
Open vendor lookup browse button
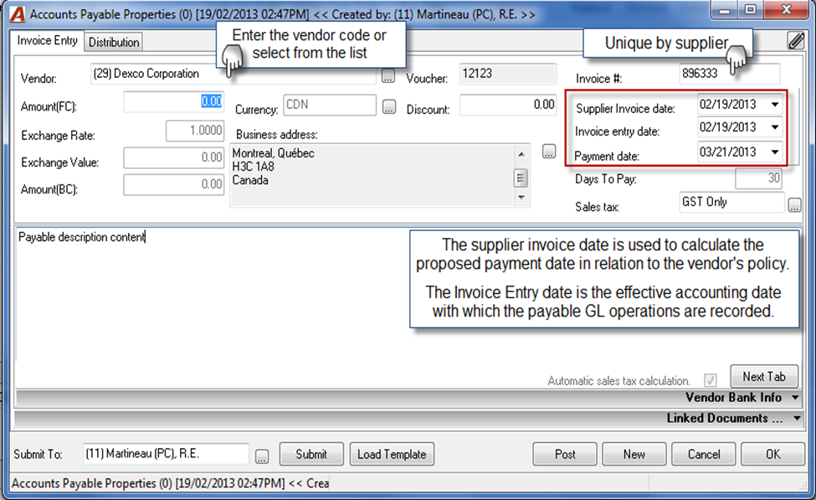coord(387,76)
